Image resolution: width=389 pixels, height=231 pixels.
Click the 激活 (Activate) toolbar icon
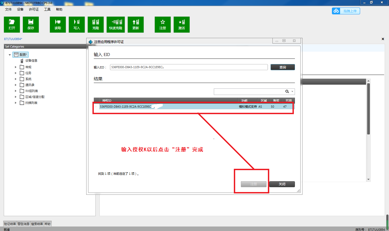click(182, 25)
